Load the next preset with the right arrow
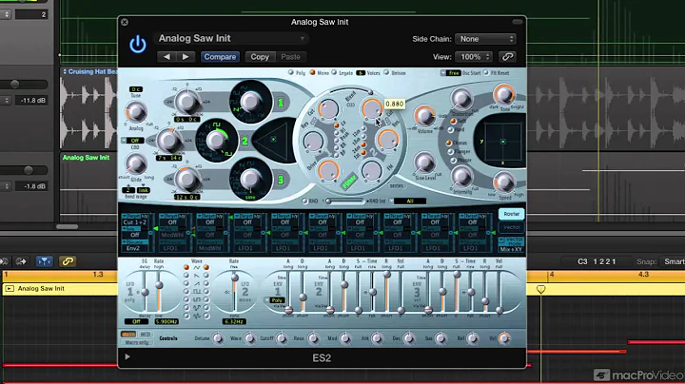This screenshot has height=384, width=685. tap(186, 57)
